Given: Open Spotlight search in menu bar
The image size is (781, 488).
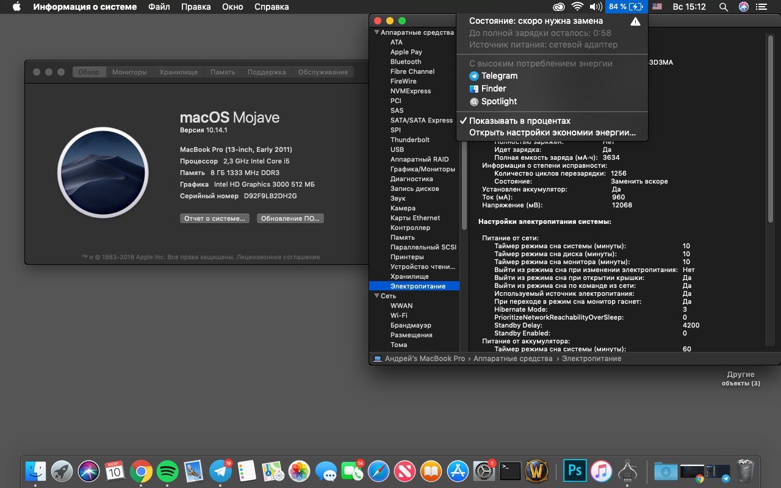Looking at the screenshot, I should pos(724,7).
